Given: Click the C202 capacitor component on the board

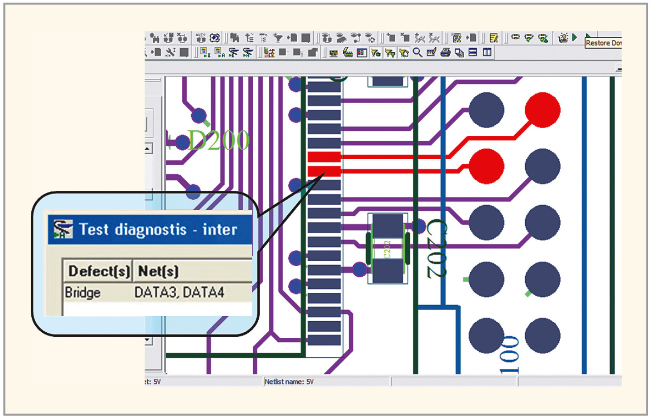Looking at the screenshot, I should click(x=388, y=248).
